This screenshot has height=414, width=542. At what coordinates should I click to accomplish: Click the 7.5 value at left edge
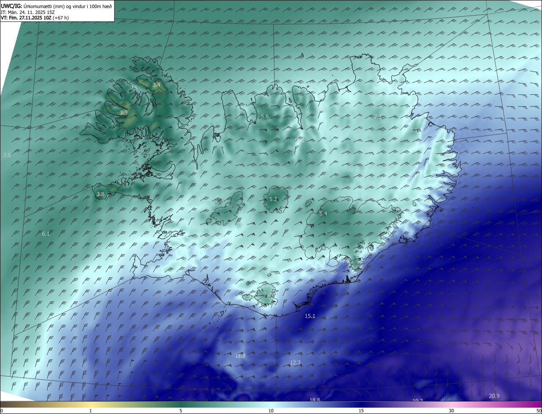click(7, 155)
